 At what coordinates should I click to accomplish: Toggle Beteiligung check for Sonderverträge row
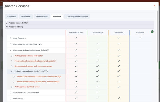pos(119,82)
